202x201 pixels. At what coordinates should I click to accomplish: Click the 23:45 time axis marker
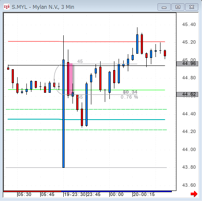[93, 195]
